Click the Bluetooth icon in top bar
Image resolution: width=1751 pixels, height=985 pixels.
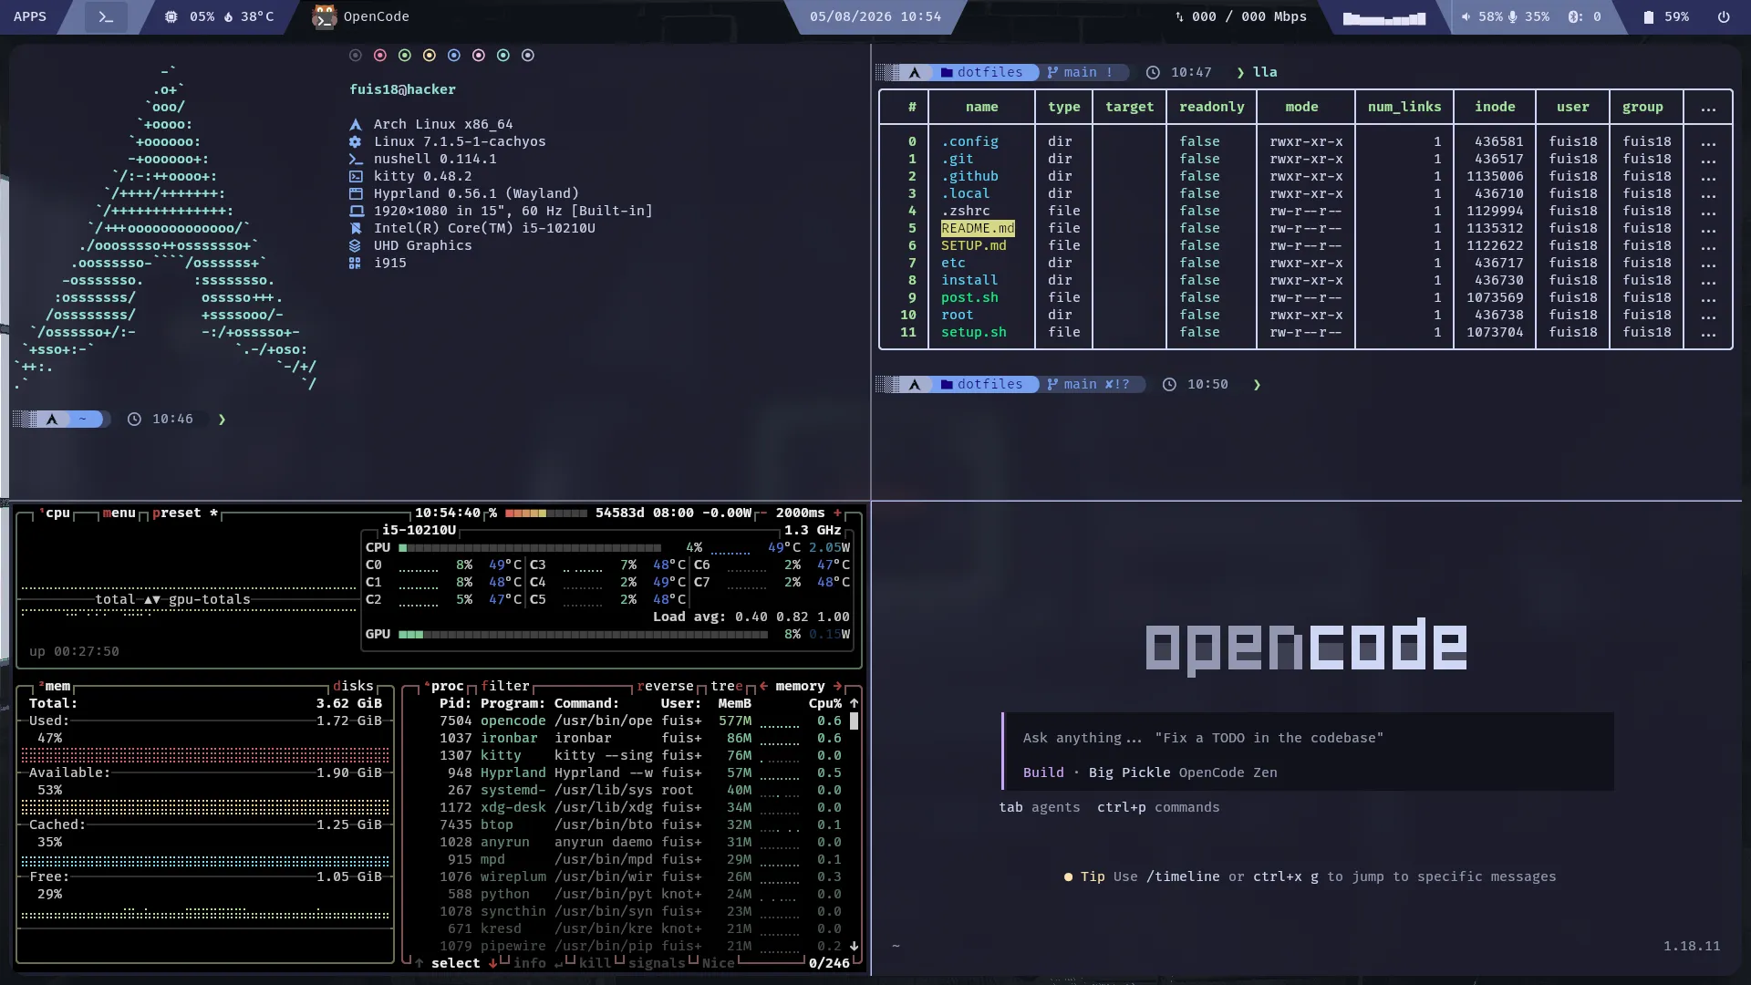(1574, 17)
